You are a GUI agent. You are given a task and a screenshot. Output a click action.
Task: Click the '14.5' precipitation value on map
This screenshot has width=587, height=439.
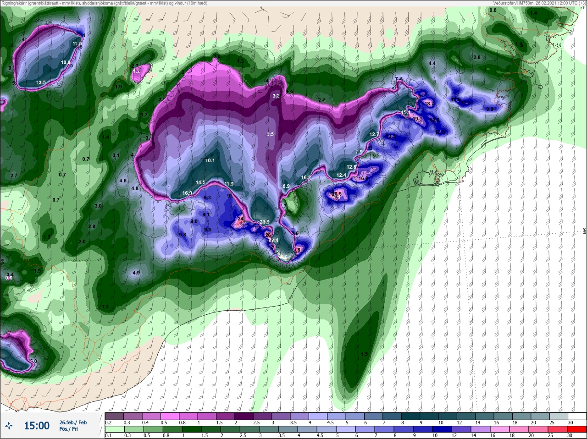(200, 182)
